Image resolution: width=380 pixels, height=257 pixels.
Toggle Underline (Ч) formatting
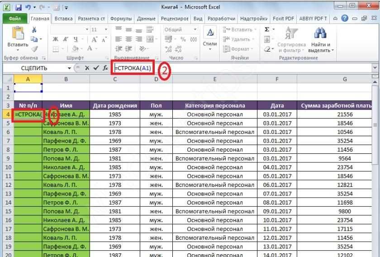point(75,39)
